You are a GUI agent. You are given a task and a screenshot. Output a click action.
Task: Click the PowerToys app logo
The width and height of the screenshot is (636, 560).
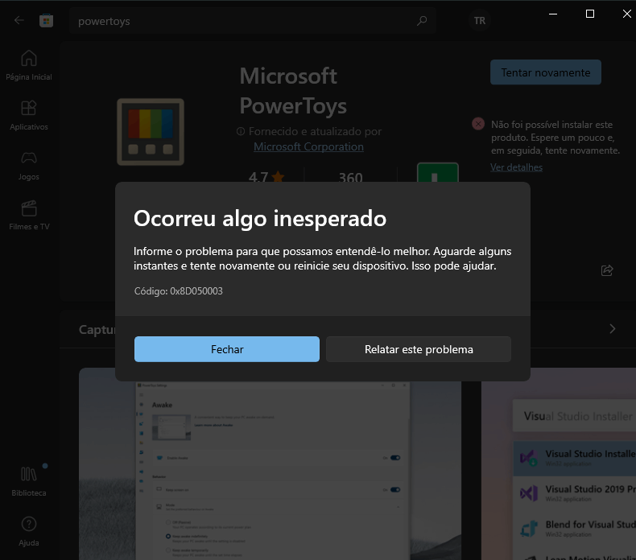[151, 132]
